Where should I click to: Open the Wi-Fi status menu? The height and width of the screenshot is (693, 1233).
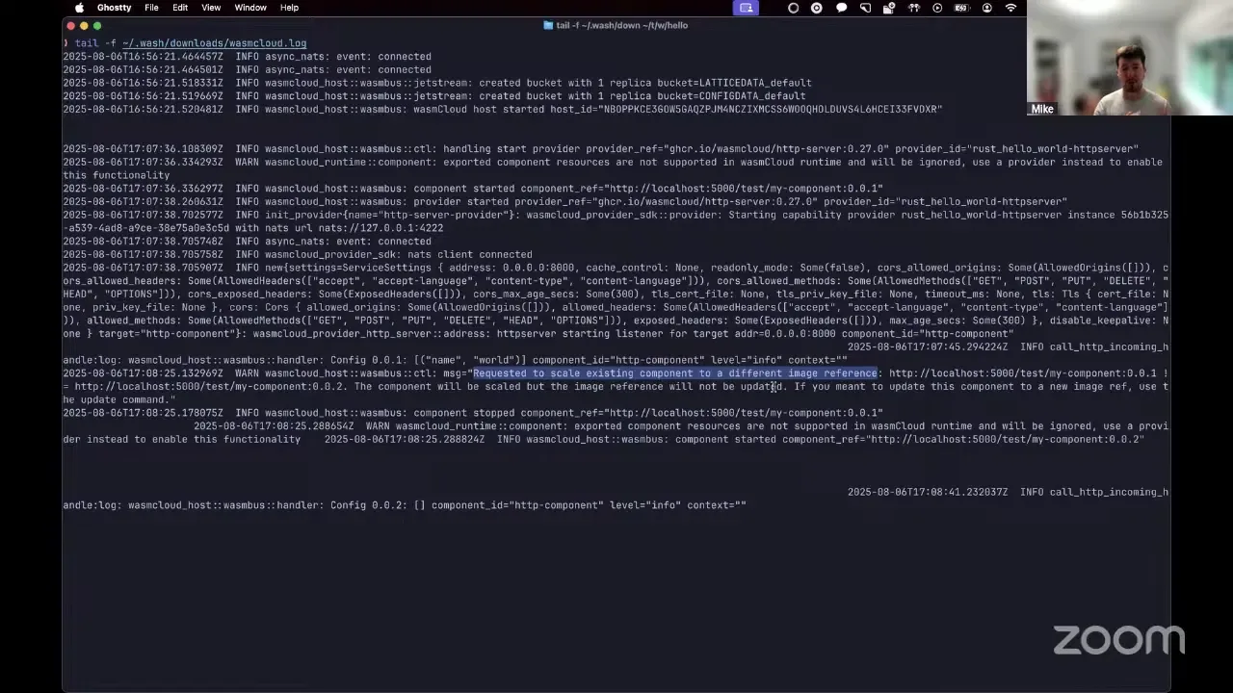point(1010,8)
